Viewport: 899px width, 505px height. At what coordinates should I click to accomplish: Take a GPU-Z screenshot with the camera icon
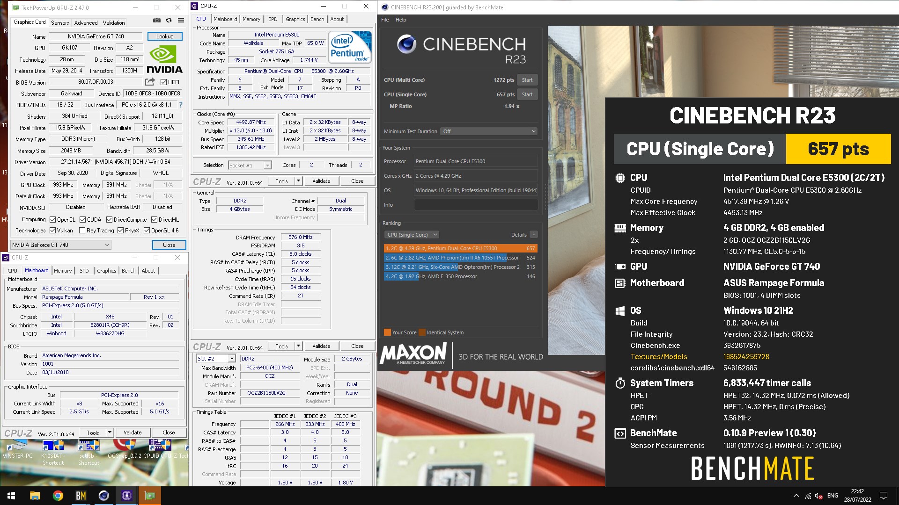point(157,20)
